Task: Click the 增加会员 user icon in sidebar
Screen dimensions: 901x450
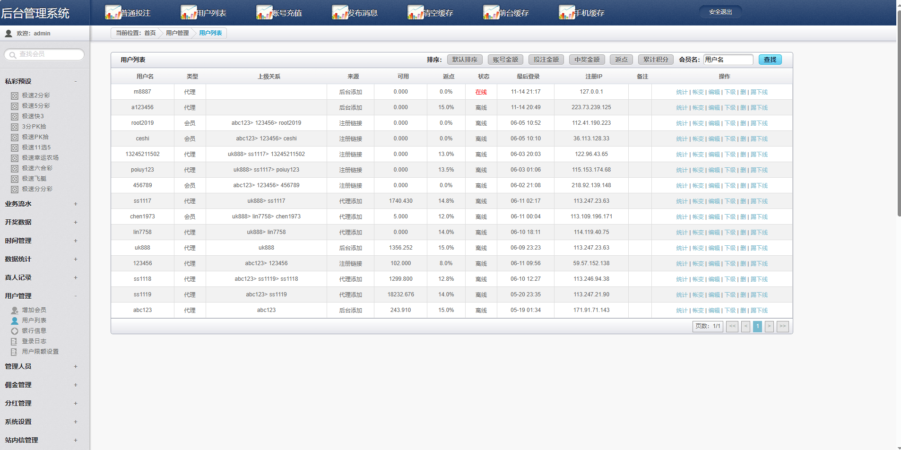Action: (x=15, y=311)
